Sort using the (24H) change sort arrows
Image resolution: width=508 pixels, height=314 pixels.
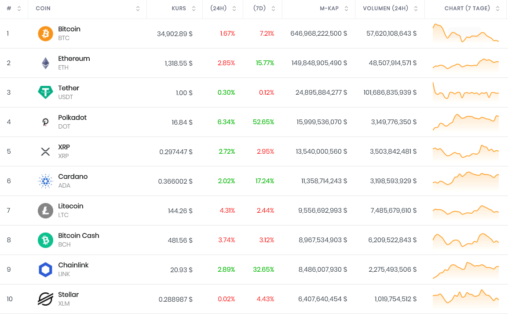pos(234,8)
